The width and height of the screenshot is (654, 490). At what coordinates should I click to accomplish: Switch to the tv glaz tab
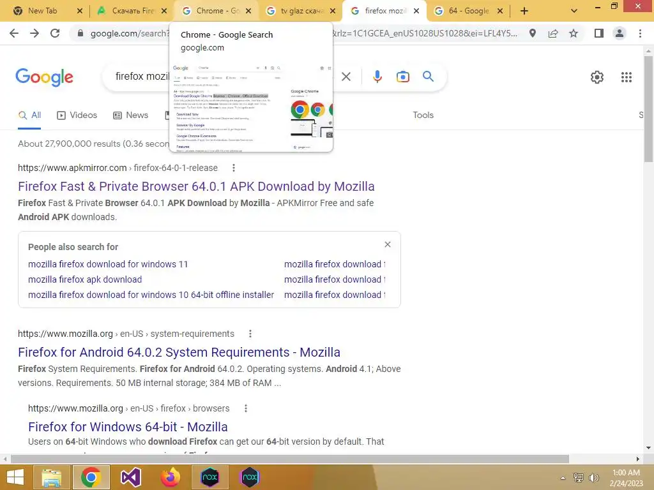pos(302,11)
